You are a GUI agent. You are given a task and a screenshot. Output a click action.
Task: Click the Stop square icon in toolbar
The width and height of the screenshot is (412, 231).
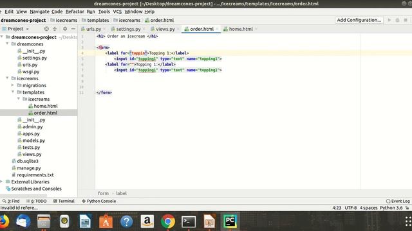point(406,20)
